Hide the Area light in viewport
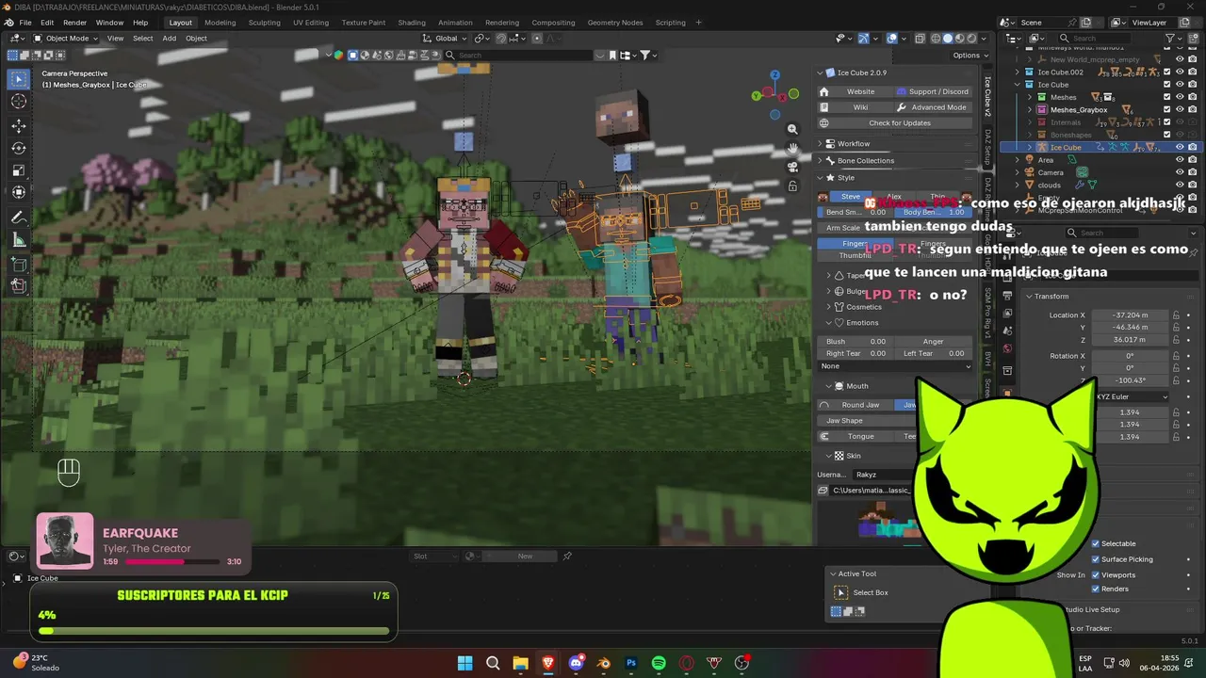 1180,160
